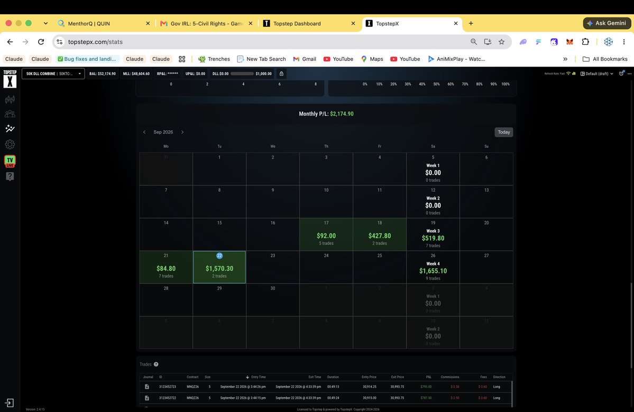Click the Trades help question icon

pos(156,364)
